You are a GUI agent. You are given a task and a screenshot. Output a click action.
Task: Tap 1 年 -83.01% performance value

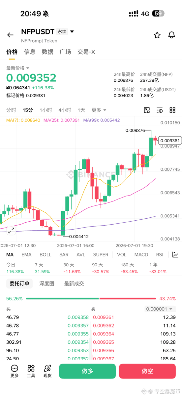[x=158, y=272]
